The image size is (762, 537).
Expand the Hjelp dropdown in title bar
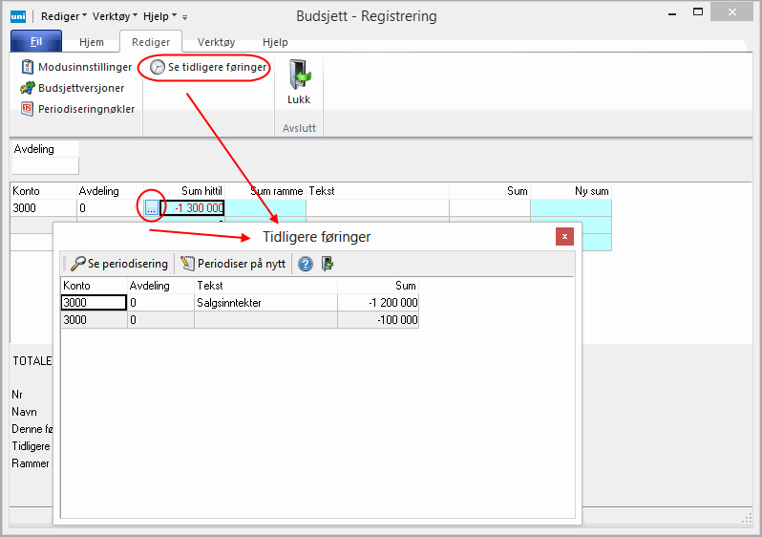(159, 16)
